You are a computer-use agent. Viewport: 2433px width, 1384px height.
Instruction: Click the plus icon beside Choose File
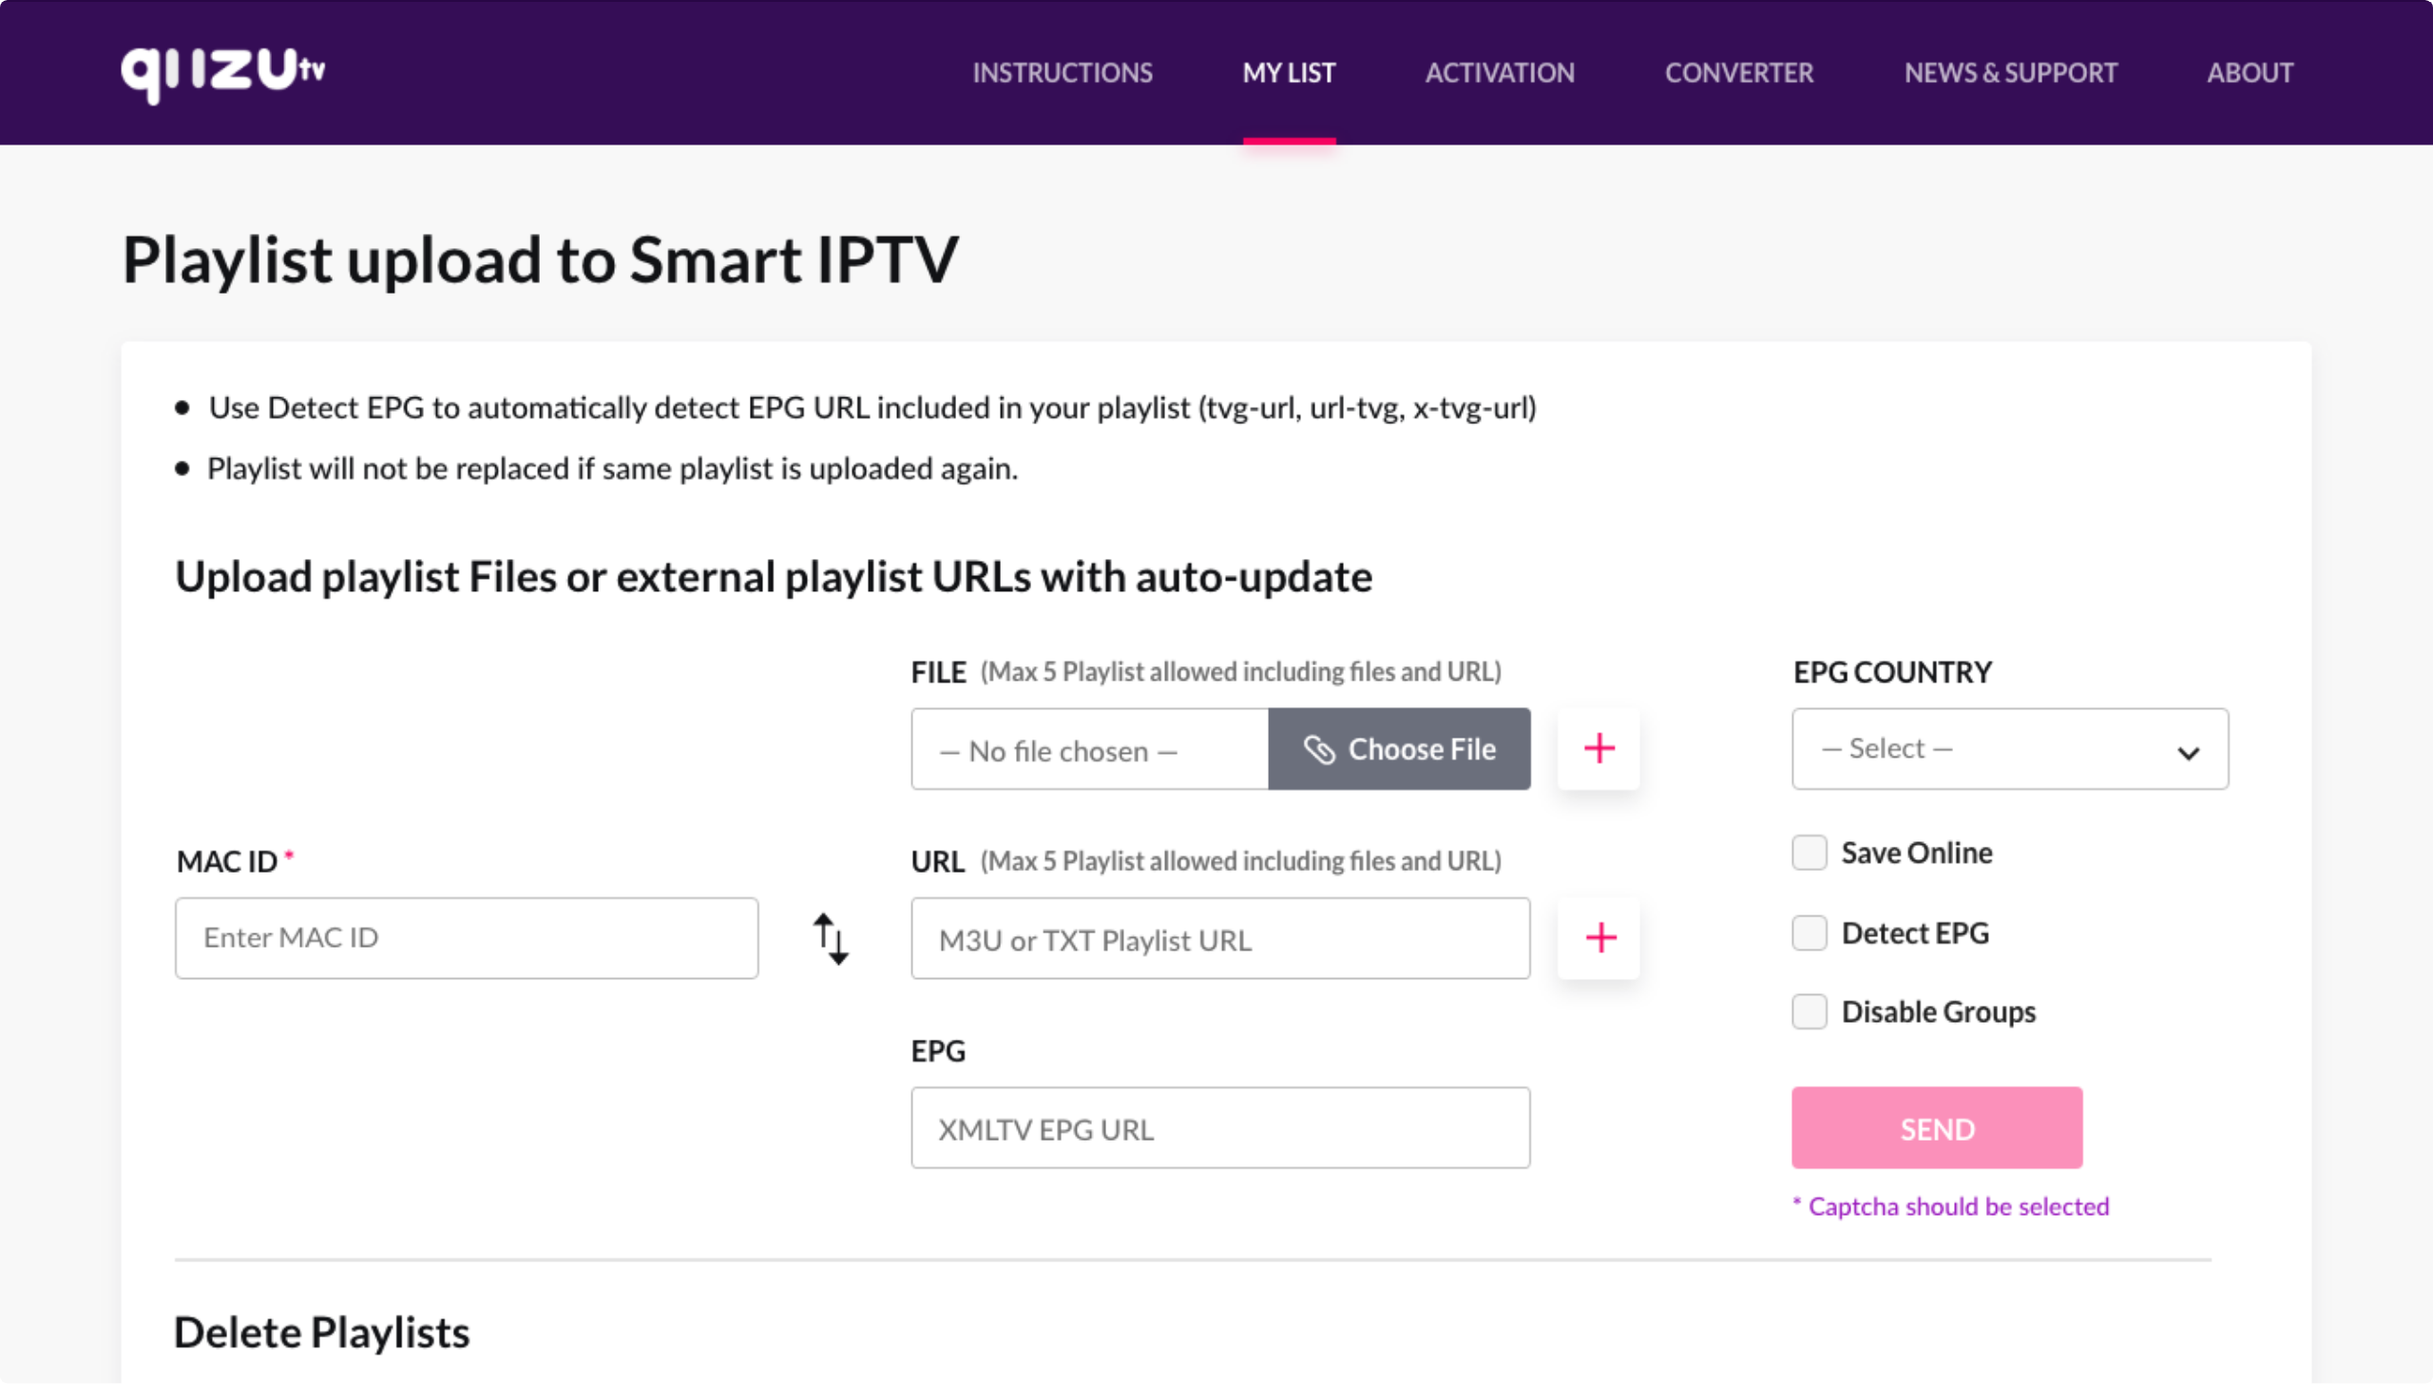[1599, 748]
